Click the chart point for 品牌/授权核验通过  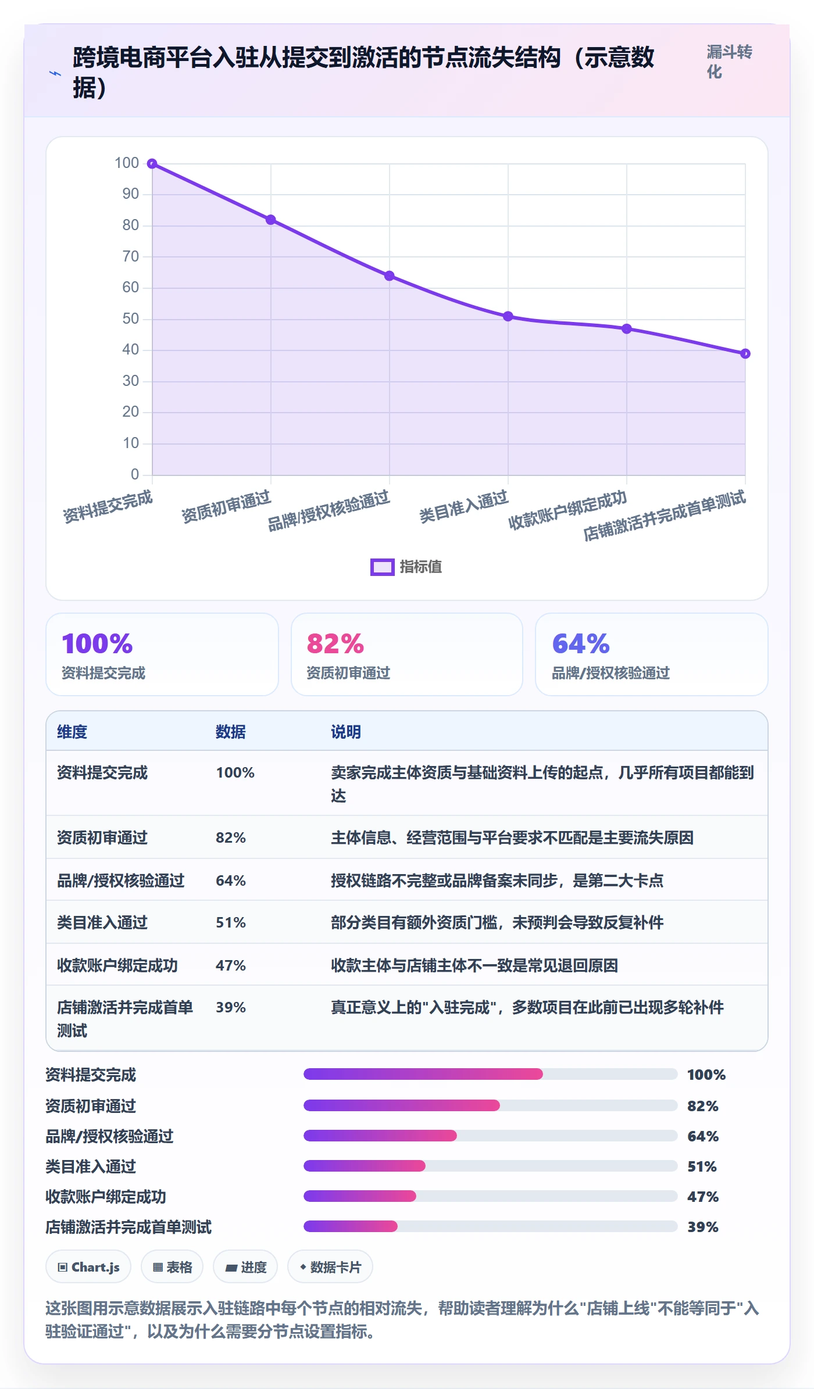pos(390,275)
